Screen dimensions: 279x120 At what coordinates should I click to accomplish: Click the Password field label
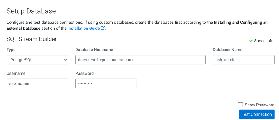(85, 73)
